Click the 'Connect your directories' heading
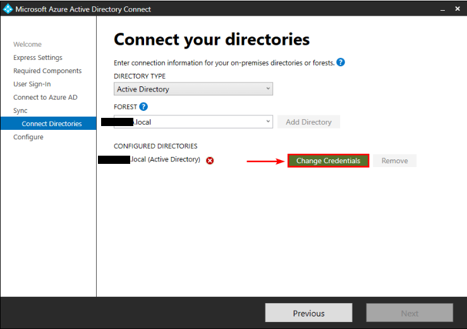 [x=212, y=39]
